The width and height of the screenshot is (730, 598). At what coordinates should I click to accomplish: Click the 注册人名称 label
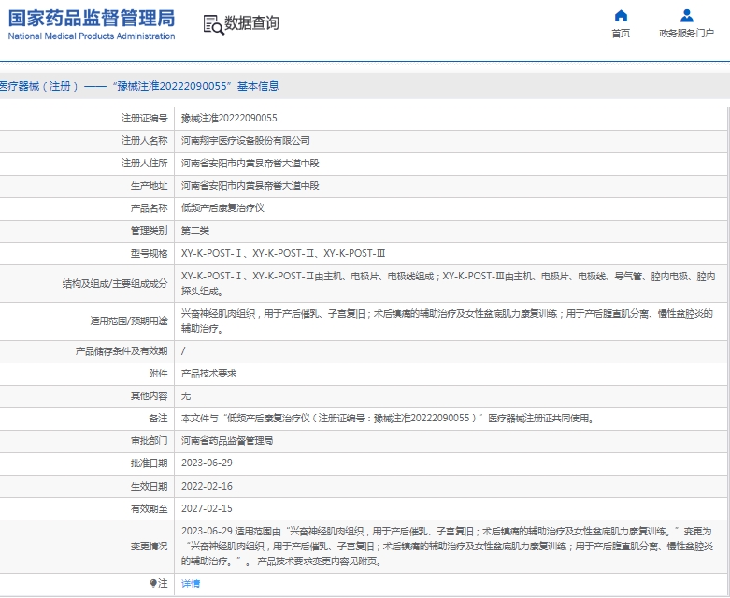point(144,140)
